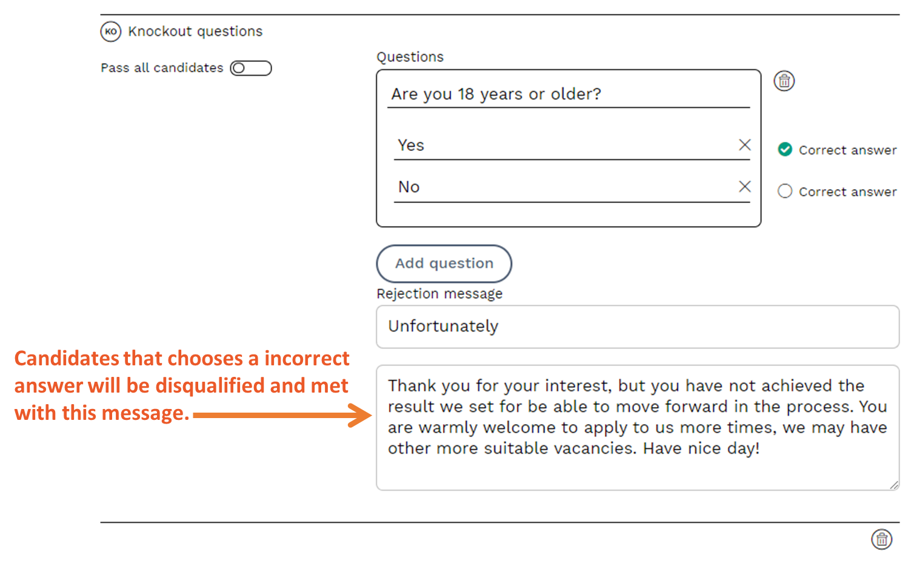Click the rejection message body text area
914x575 pixels.
tap(637, 427)
